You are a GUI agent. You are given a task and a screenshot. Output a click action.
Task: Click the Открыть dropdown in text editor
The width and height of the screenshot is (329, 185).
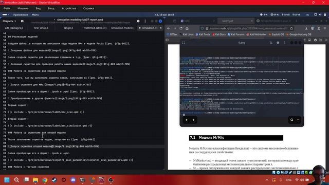pos(9,21)
